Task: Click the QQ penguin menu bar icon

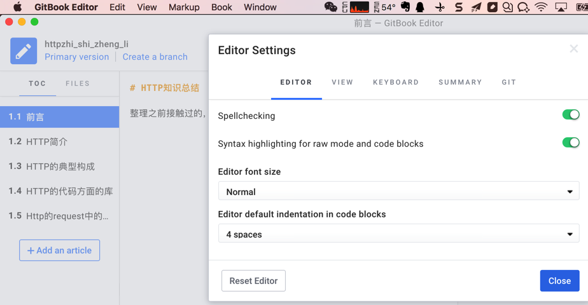Action: (421, 7)
